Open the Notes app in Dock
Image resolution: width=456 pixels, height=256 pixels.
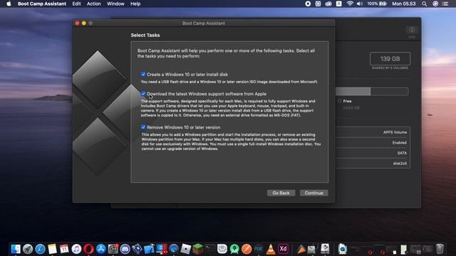pyautogui.click(x=52, y=249)
